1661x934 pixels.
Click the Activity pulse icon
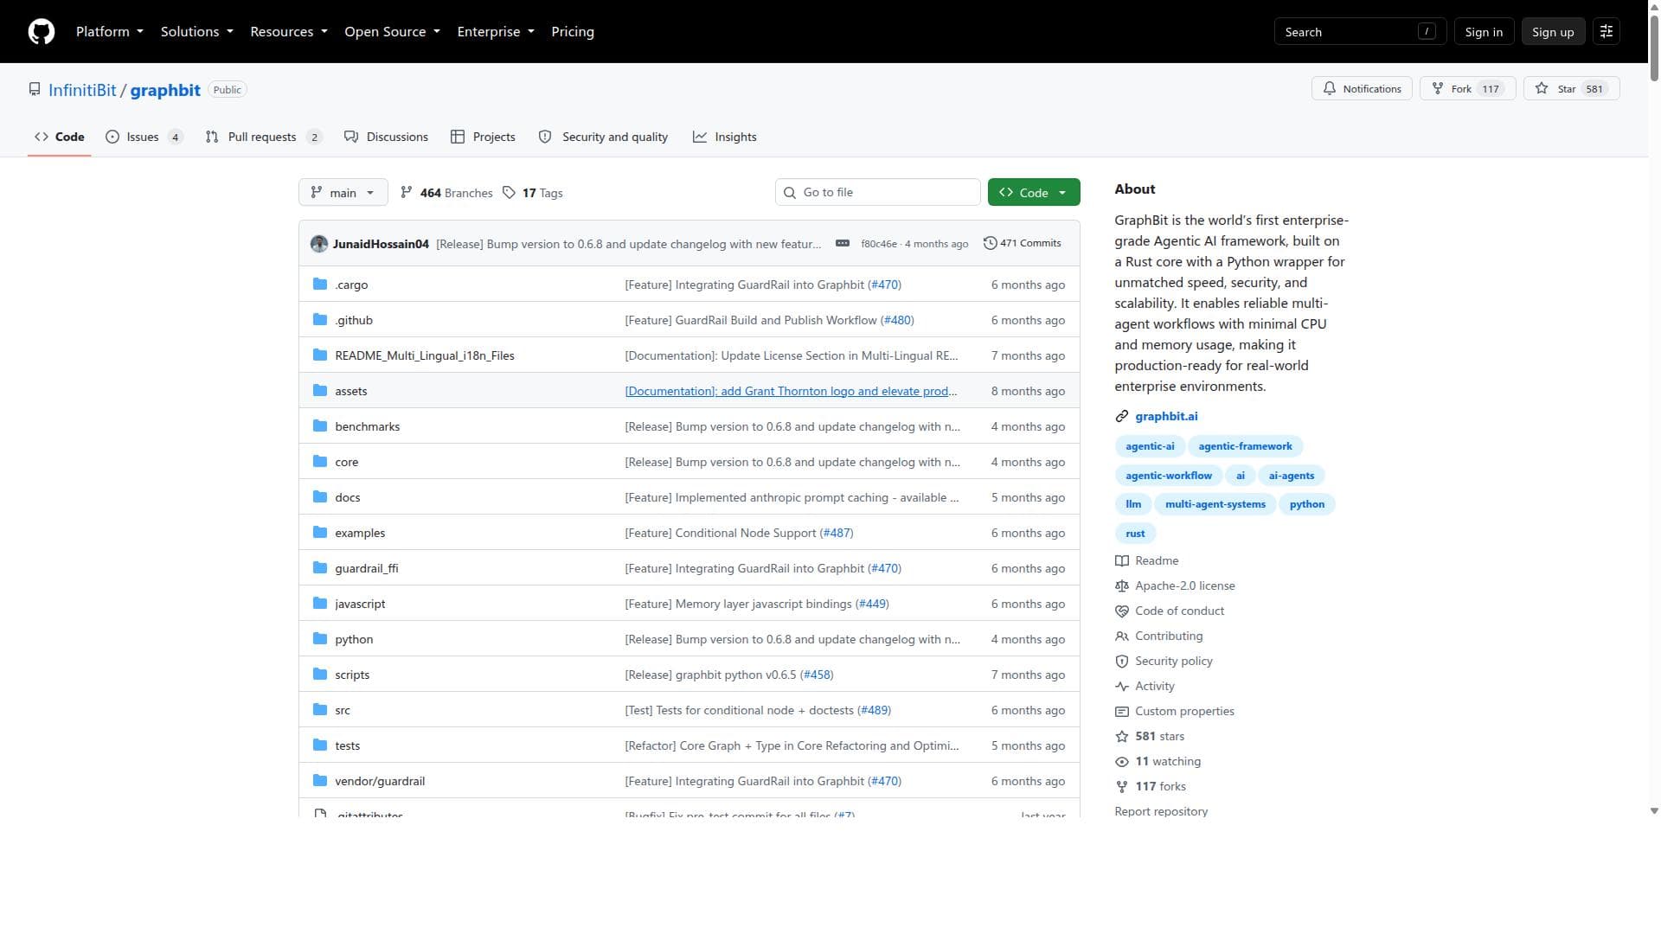click(x=1122, y=687)
